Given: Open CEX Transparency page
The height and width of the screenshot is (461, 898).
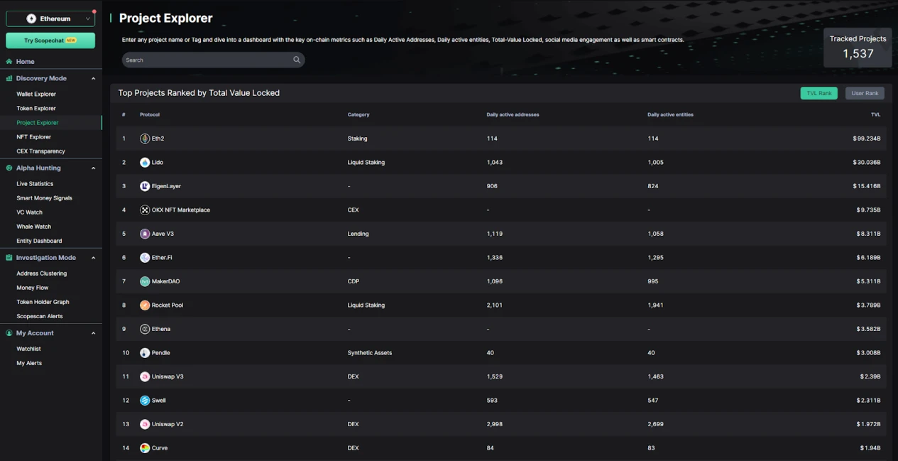Looking at the screenshot, I should pos(40,151).
